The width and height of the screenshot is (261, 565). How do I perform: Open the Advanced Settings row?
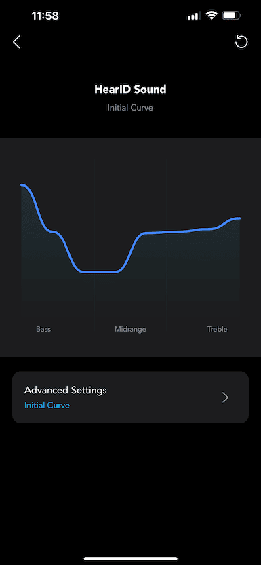pos(130,397)
